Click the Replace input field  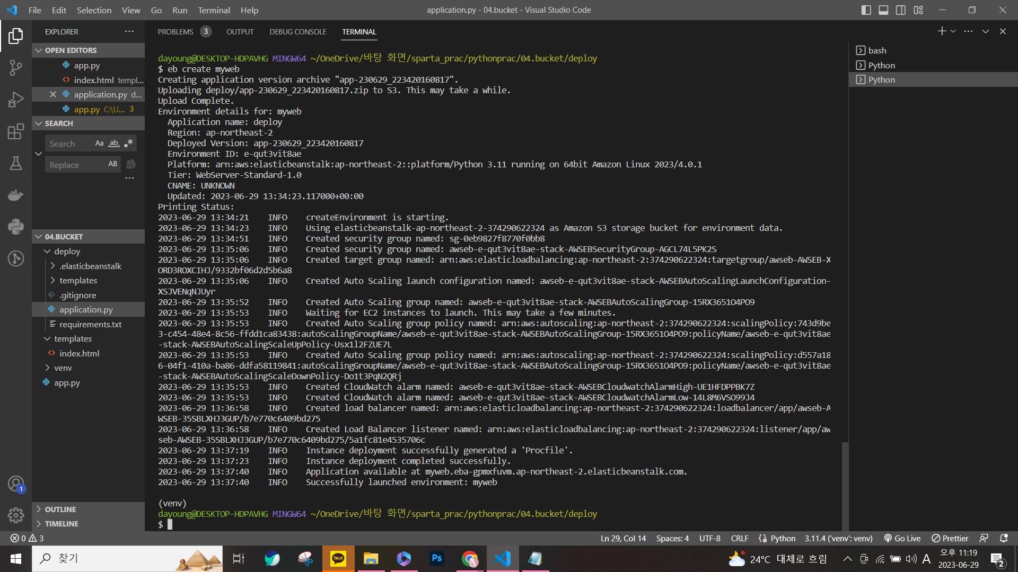(76, 165)
